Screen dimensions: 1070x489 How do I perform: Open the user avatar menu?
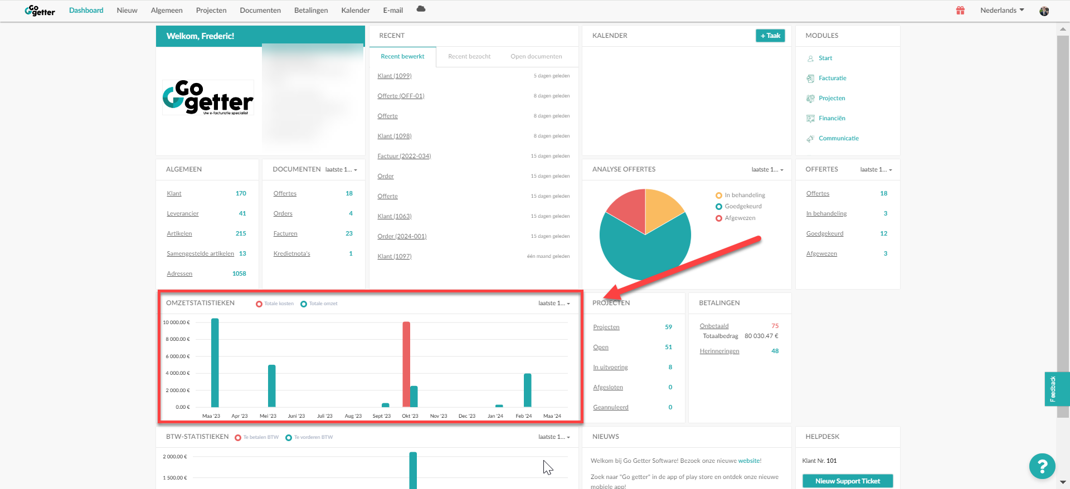(x=1044, y=11)
